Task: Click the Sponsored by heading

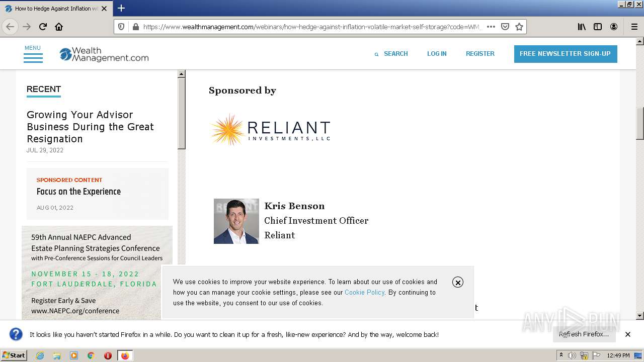Action: click(243, 90)
